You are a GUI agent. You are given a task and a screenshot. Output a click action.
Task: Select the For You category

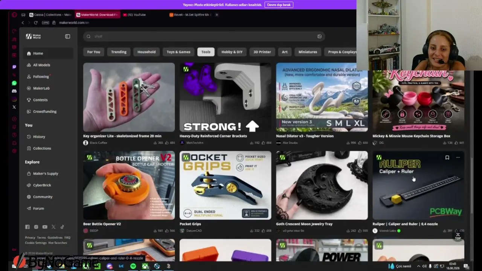coord(94,52)
